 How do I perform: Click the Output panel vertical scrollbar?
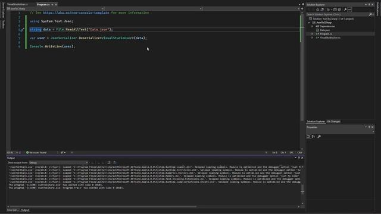302,189
